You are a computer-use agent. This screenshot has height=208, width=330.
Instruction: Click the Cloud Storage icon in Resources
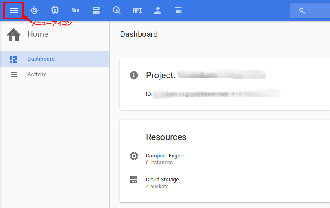coord(134,180)
